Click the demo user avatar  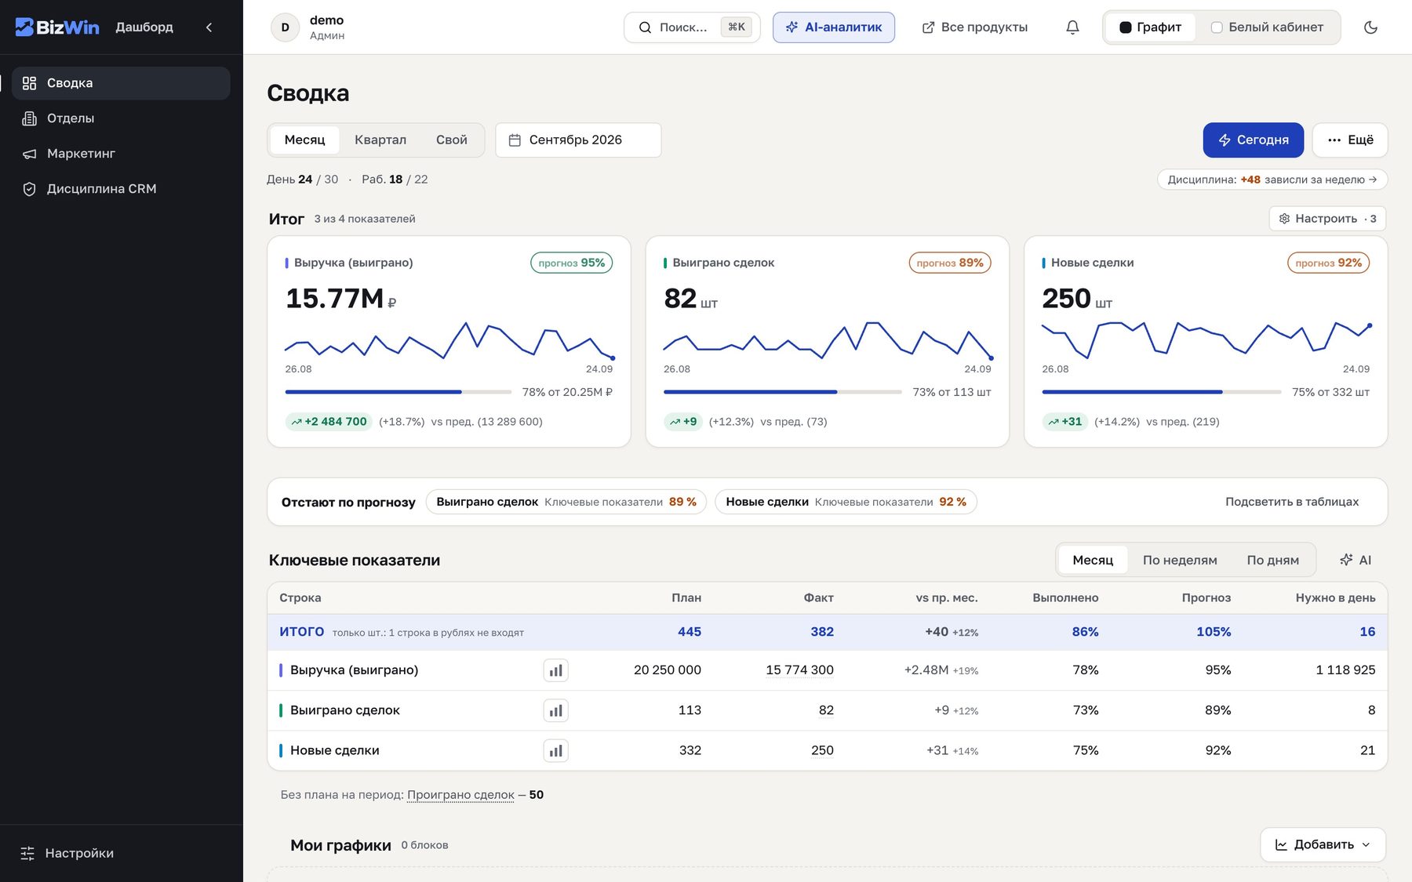pos(285,27)
